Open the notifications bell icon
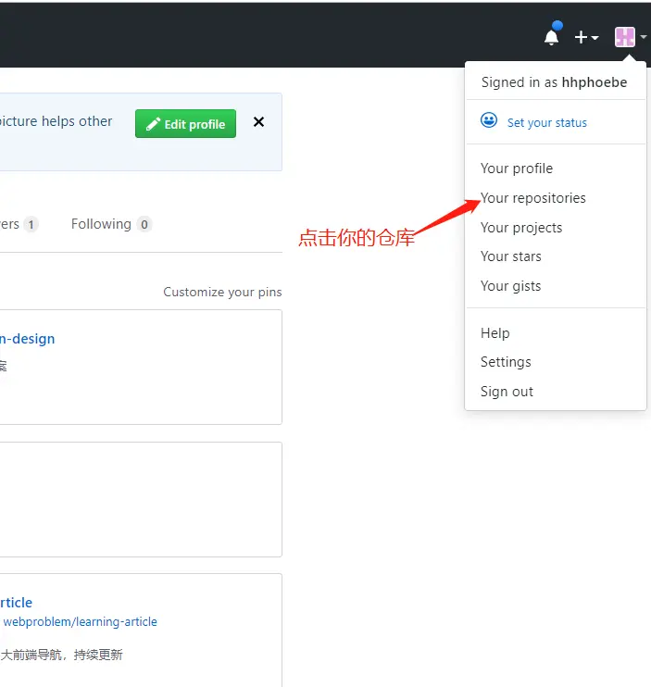The height and width of the screenshot is (687, 651). [x=552, y=37]
